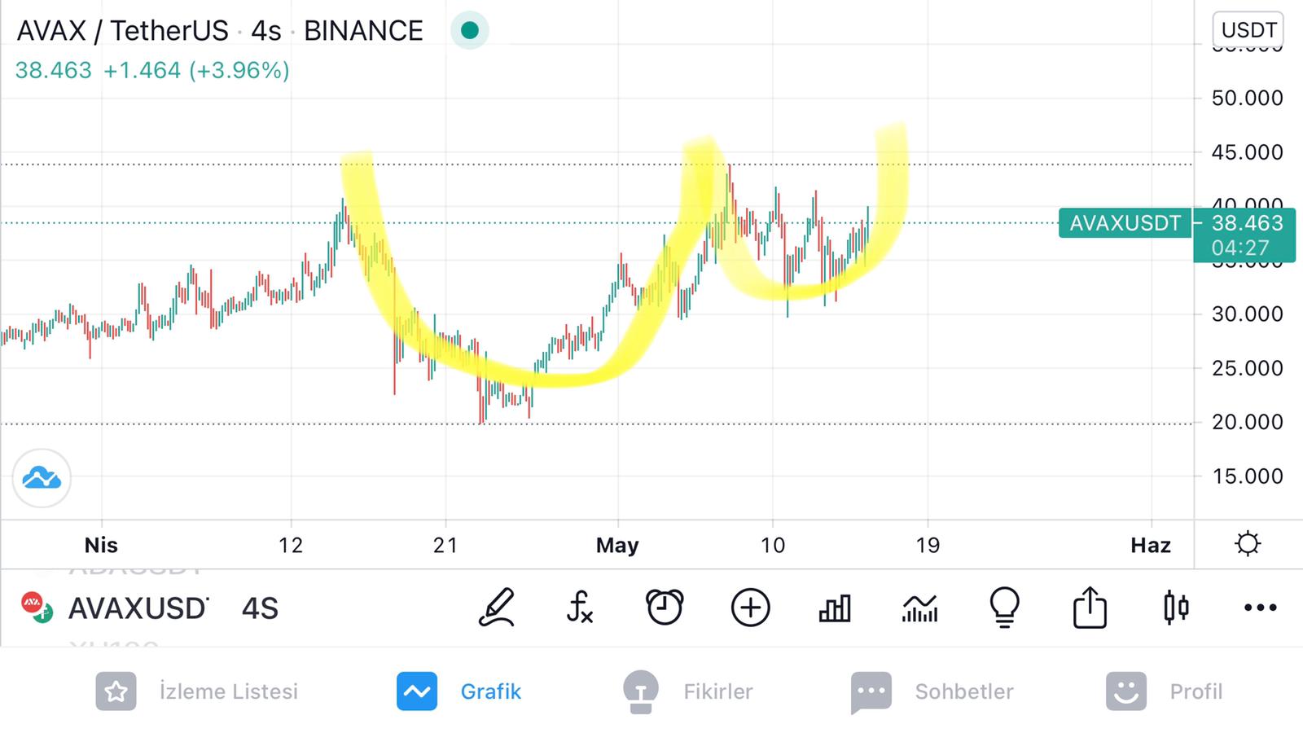Screen dimensions: 1303x733
Task: Select the drawing pen tool
Action: (x=497, y=608)
